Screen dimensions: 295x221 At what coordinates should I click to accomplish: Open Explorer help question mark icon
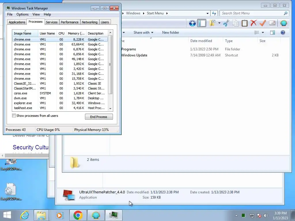pos(283,33)
